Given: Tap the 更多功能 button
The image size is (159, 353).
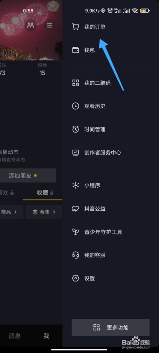Looking at the screenshot, I should click(111, 327).
